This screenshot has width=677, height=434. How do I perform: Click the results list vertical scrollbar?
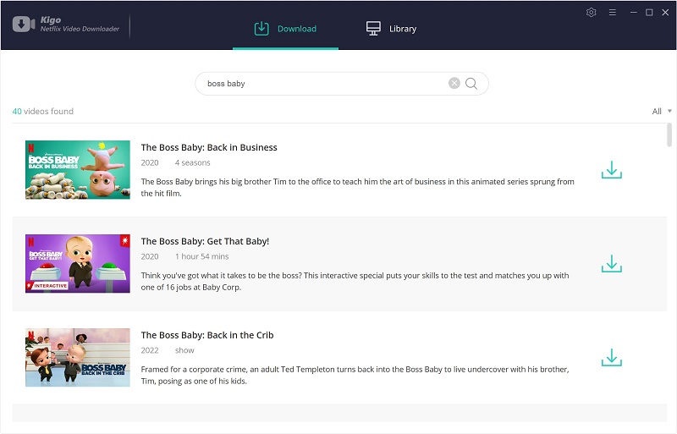pos(669,135)
